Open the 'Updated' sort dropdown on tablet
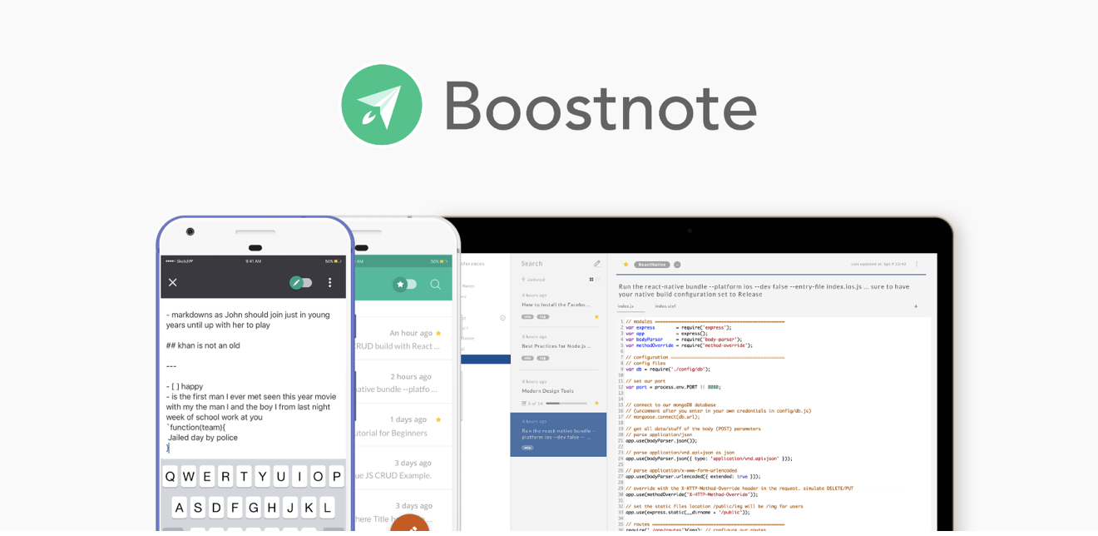Viewport: 1098px width, 536px height. pos(534,280)
